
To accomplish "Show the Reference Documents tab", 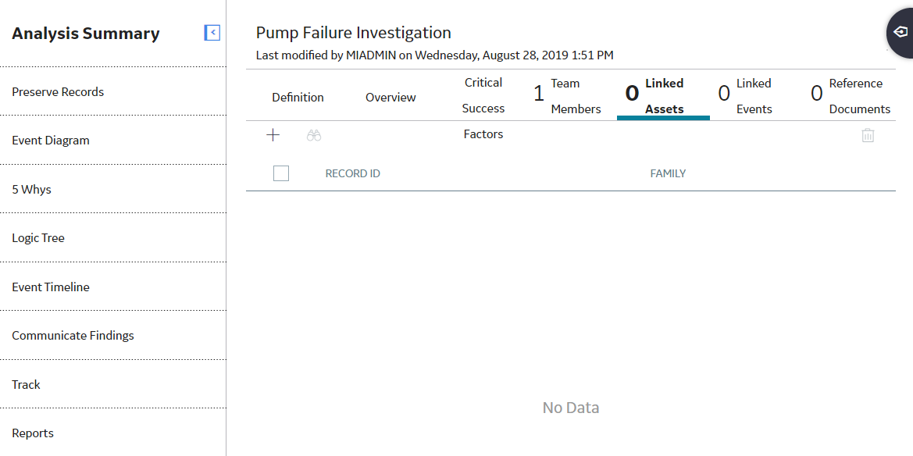I will (851, 96).
